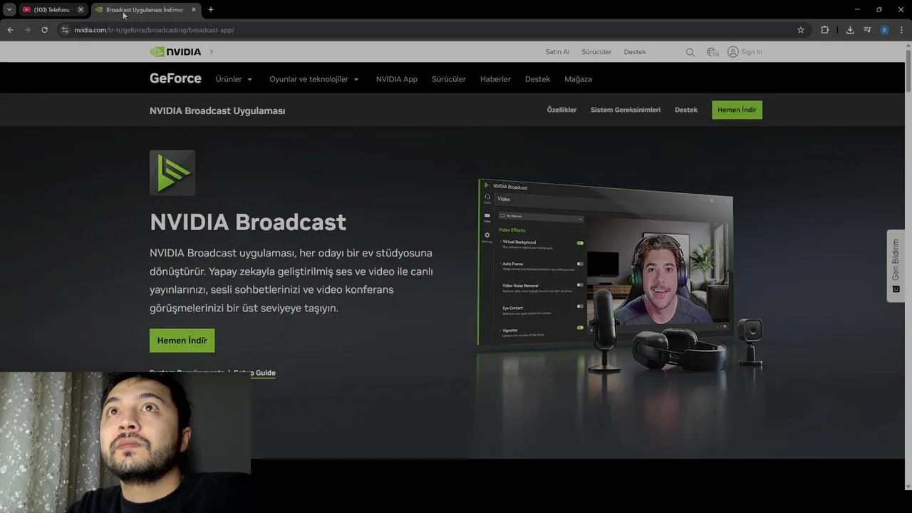Open the browser downloads icon

click(850, 30)
